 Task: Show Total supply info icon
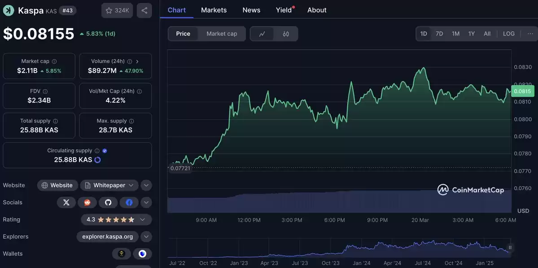55,121
